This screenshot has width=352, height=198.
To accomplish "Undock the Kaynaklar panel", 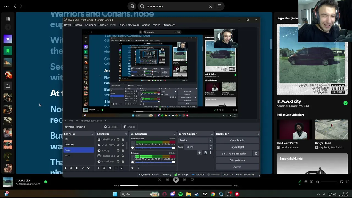I will click(x=126, y=134).
